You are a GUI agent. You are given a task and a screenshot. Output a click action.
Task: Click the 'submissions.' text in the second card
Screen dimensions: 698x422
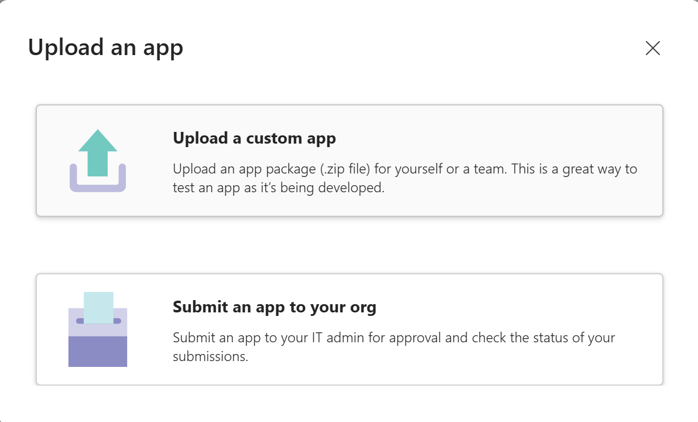210,357
